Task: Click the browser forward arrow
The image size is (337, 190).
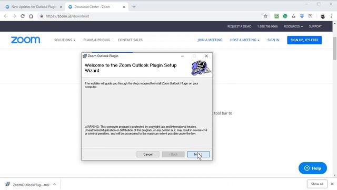Action: [14, 16]
